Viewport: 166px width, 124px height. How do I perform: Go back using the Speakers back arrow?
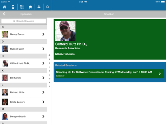pos(4,14)
